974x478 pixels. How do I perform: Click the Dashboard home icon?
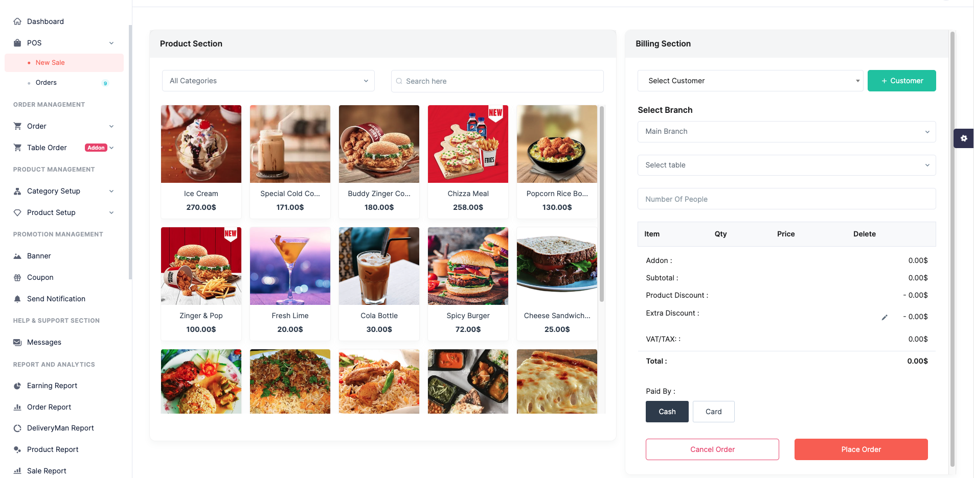coord(17,21)
